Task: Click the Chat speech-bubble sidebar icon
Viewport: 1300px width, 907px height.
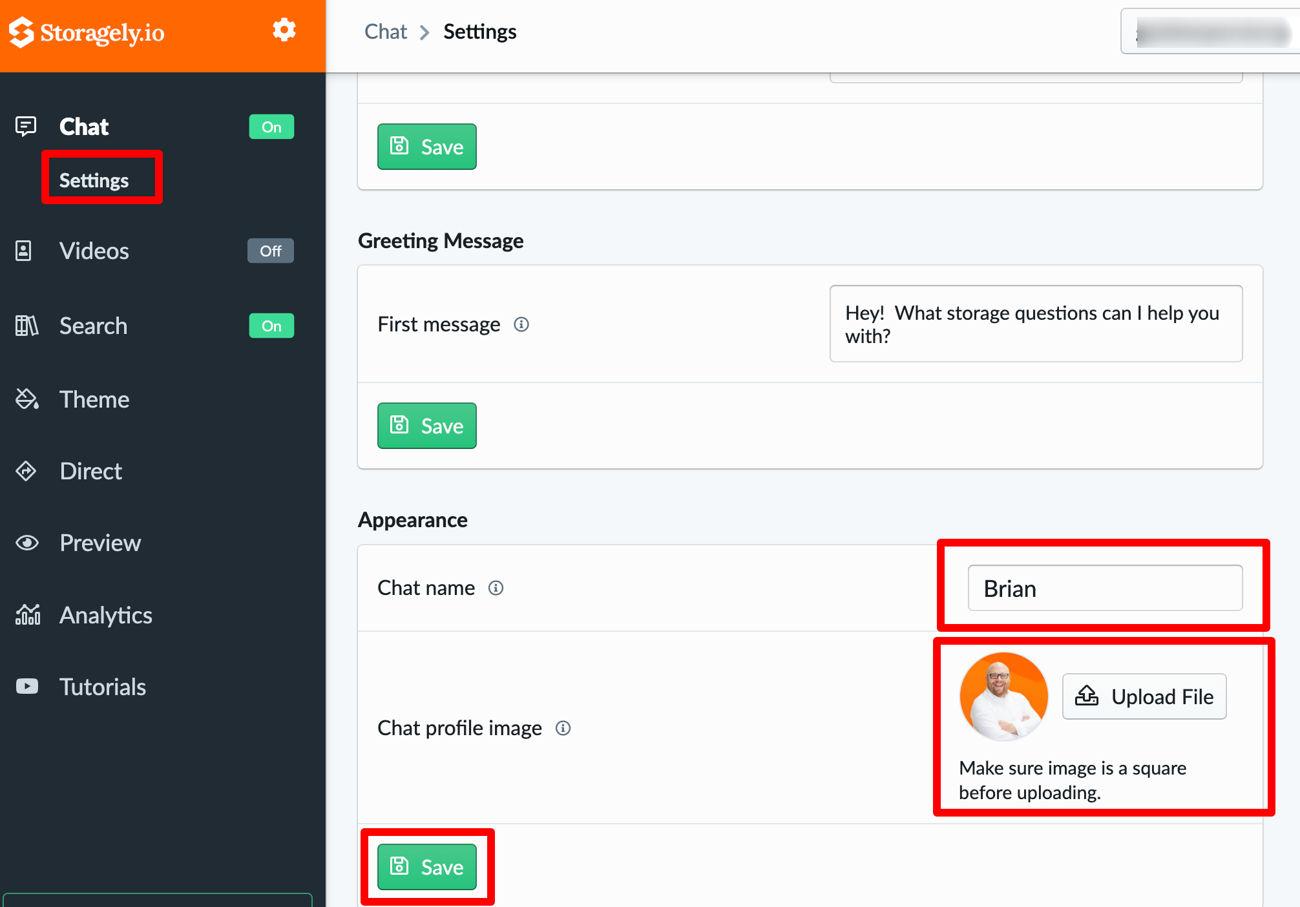Action: [26, 126]
